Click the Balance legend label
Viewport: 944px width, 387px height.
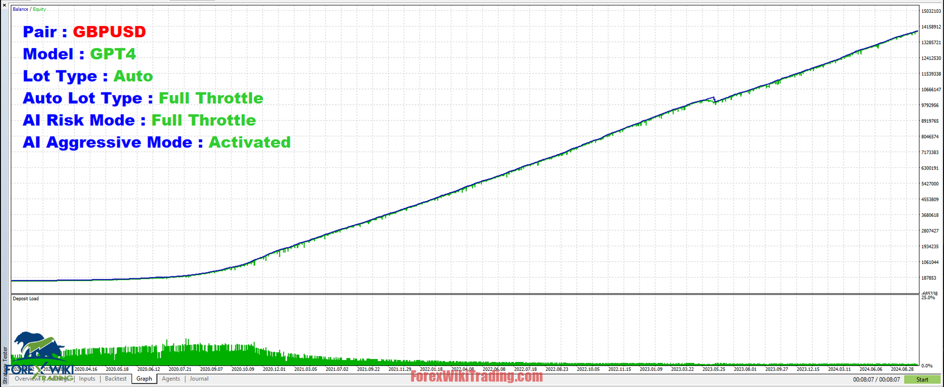click(x=20, y=9)
